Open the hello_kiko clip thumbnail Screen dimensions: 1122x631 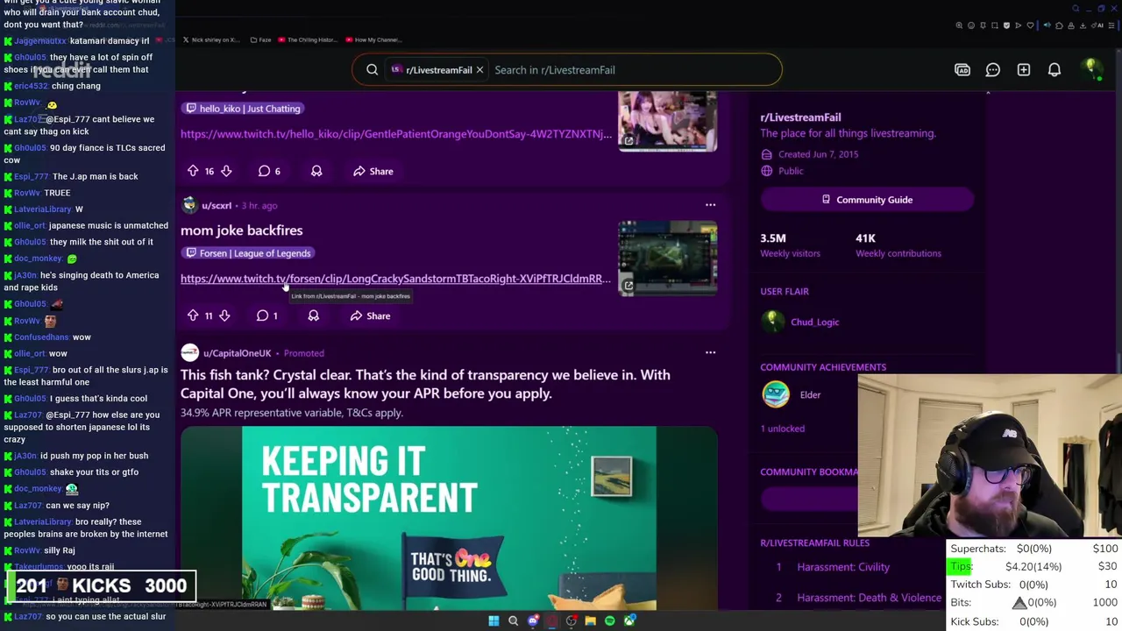[x=668, y=121]
